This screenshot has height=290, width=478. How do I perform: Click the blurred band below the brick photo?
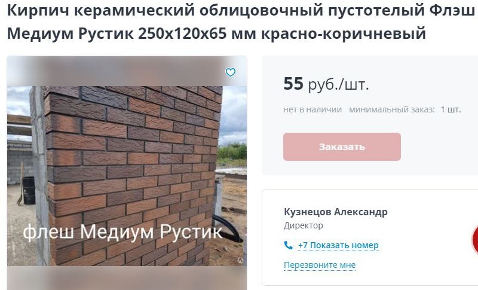pos(127,278)
